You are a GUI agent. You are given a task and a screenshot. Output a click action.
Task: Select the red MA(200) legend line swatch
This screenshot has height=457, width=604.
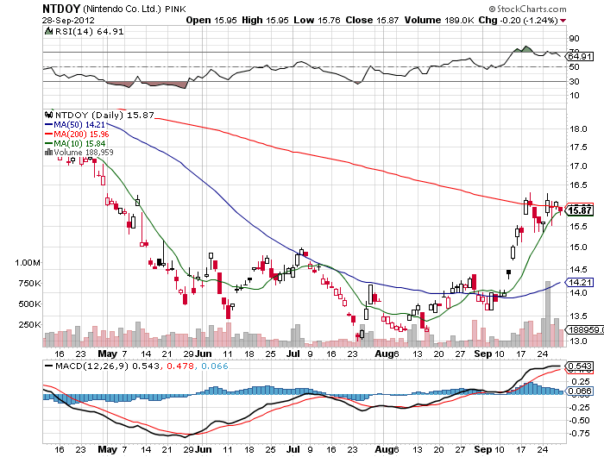tap(48, 134)
